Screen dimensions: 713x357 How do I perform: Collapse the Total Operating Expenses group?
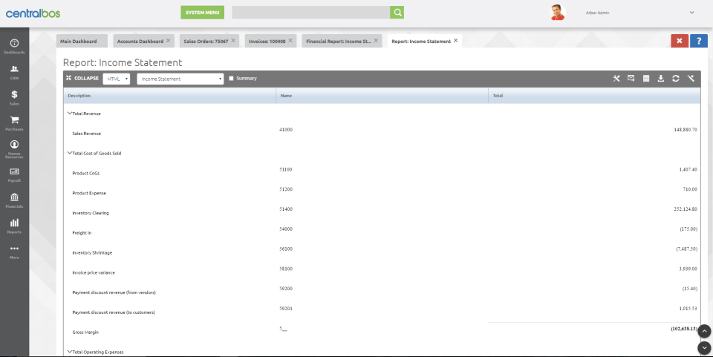(x=70, y=352)
